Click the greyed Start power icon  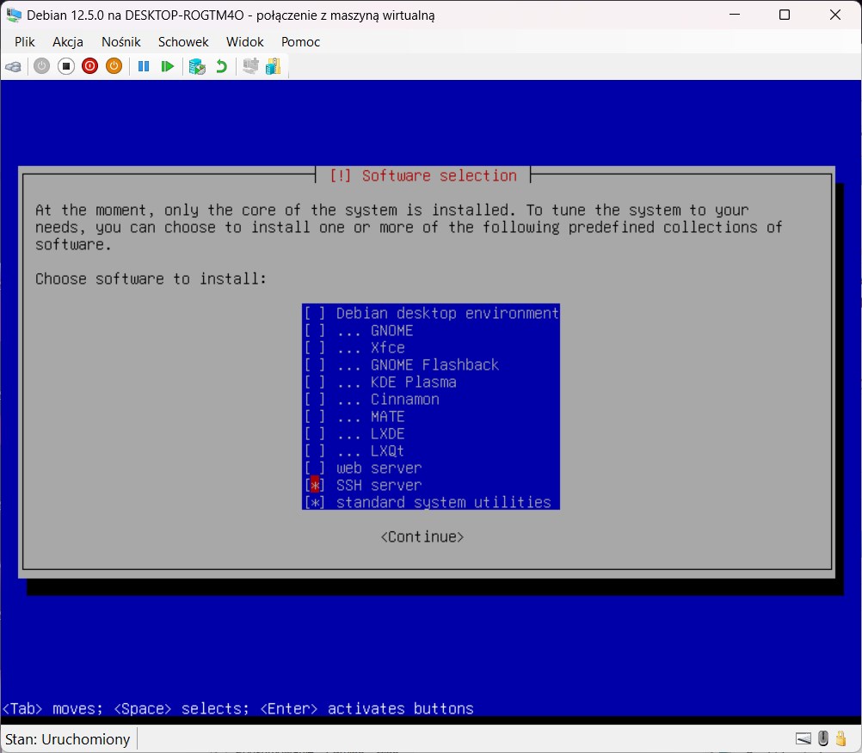[x=42, y=66]
